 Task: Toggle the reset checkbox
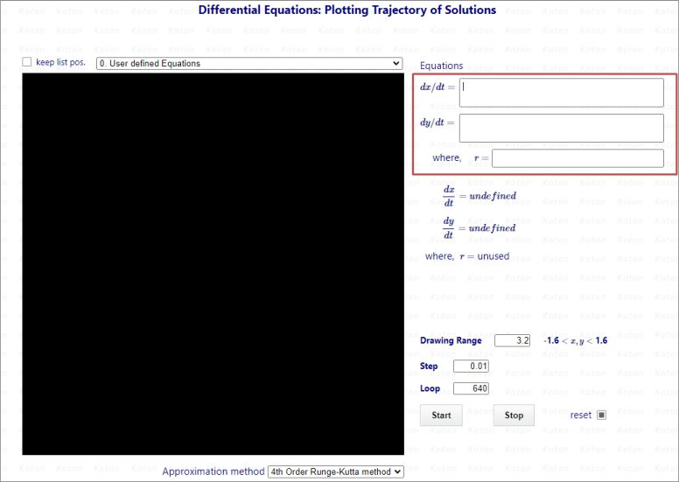(x=601, y=416)
